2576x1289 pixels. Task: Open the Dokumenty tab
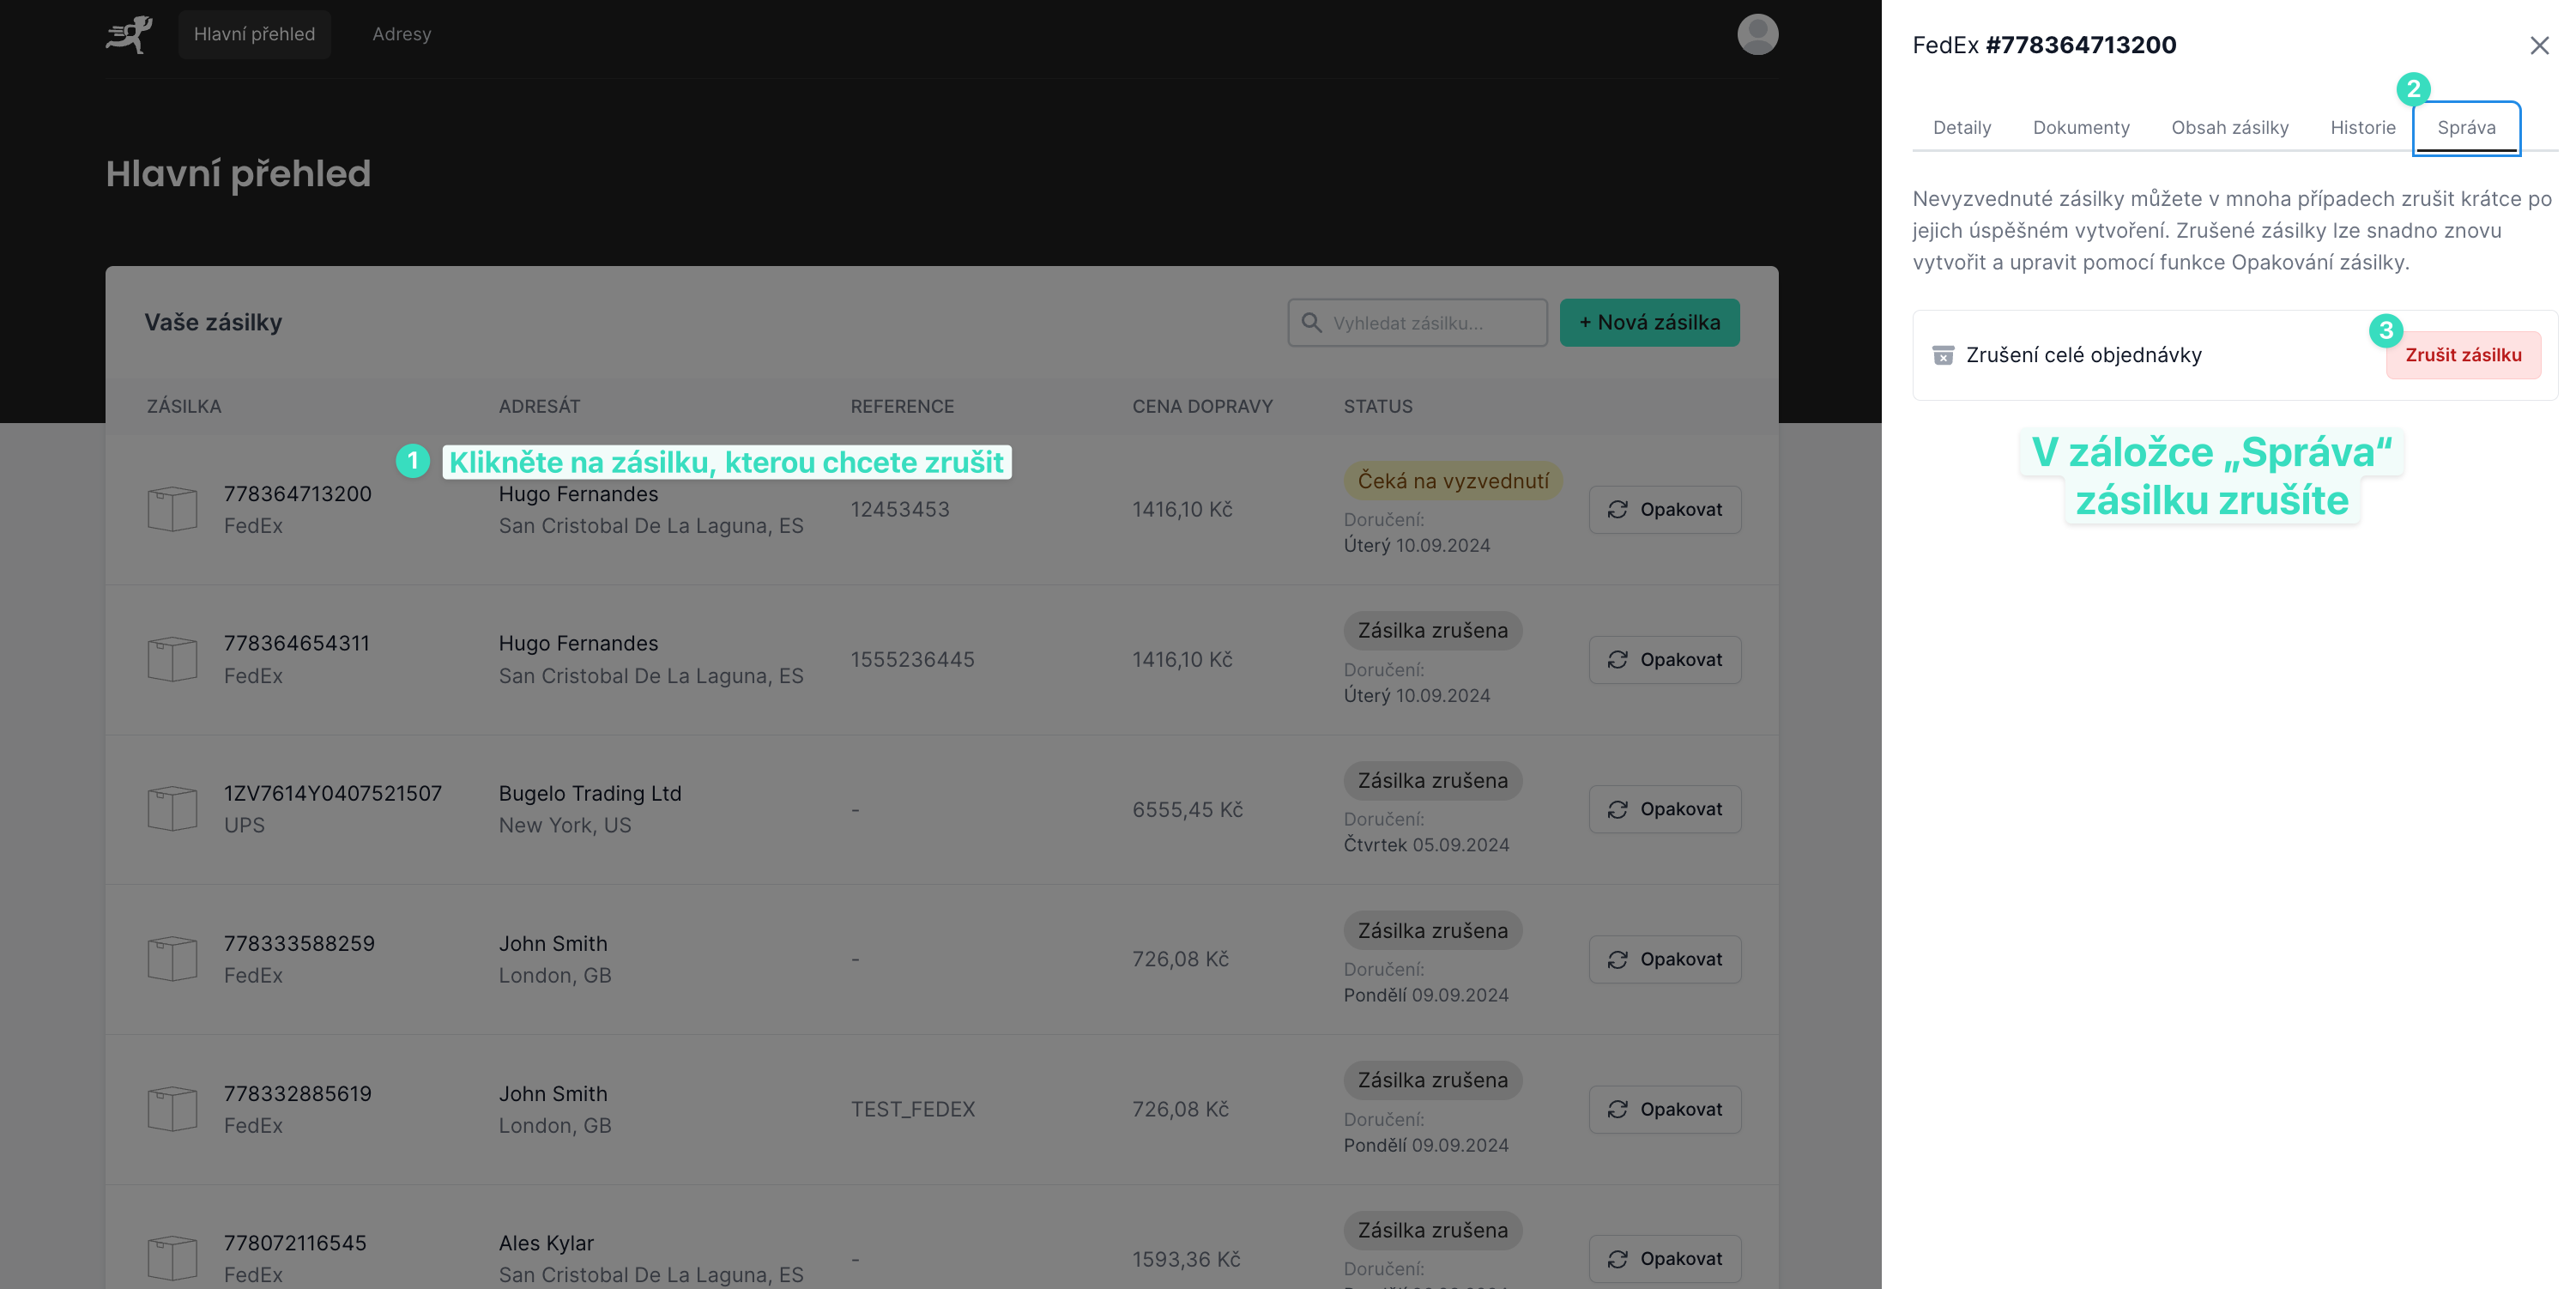[x=2080, y=128]
